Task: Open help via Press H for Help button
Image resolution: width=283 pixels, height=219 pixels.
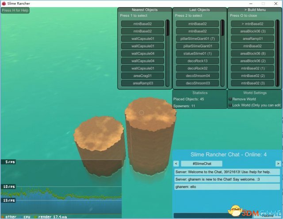Action: 15,10
